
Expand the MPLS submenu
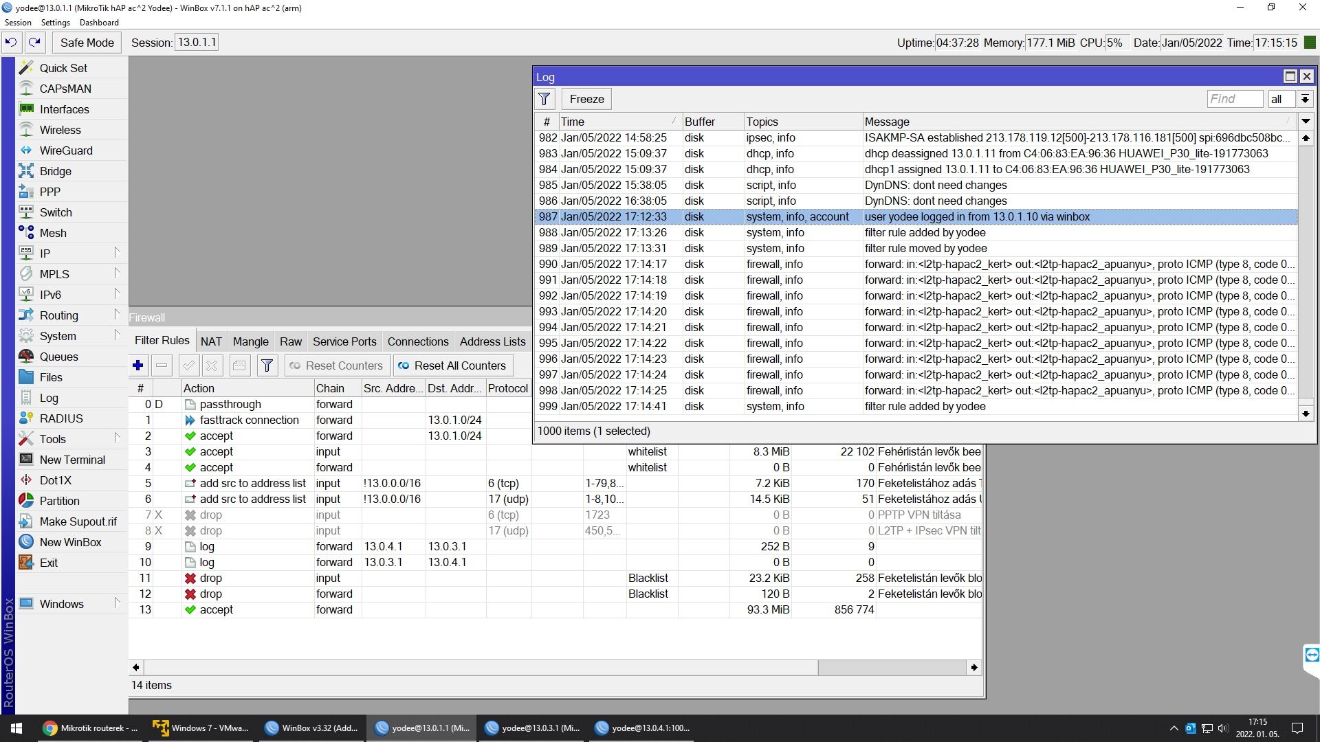pyautogui.click(x=117, y=273)
